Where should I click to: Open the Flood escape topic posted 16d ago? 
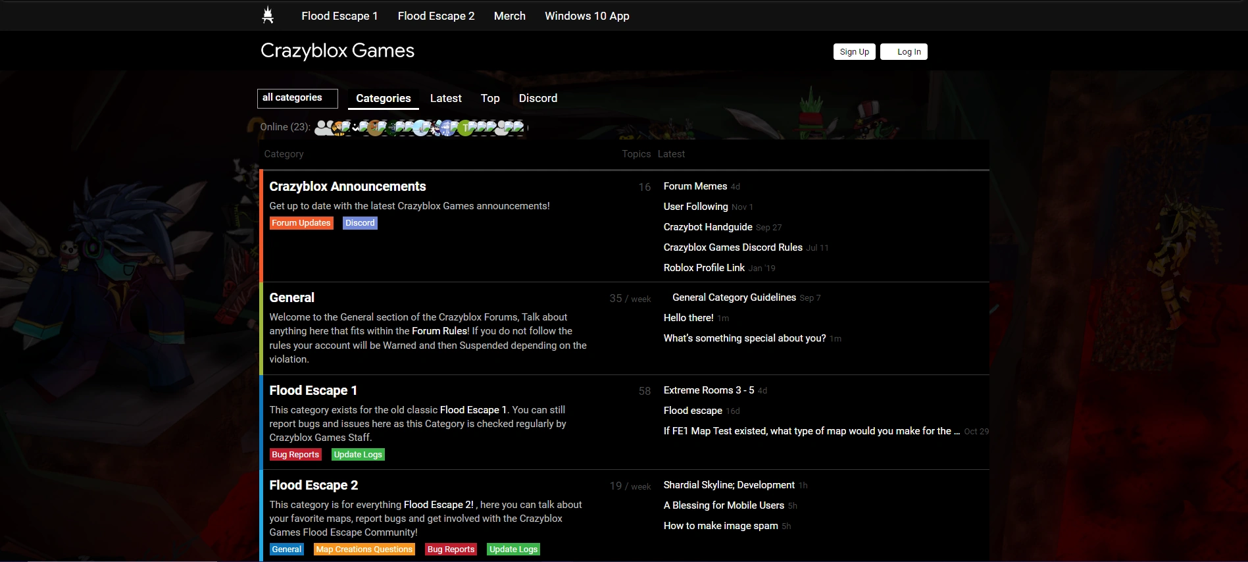[x=693, y=411]
